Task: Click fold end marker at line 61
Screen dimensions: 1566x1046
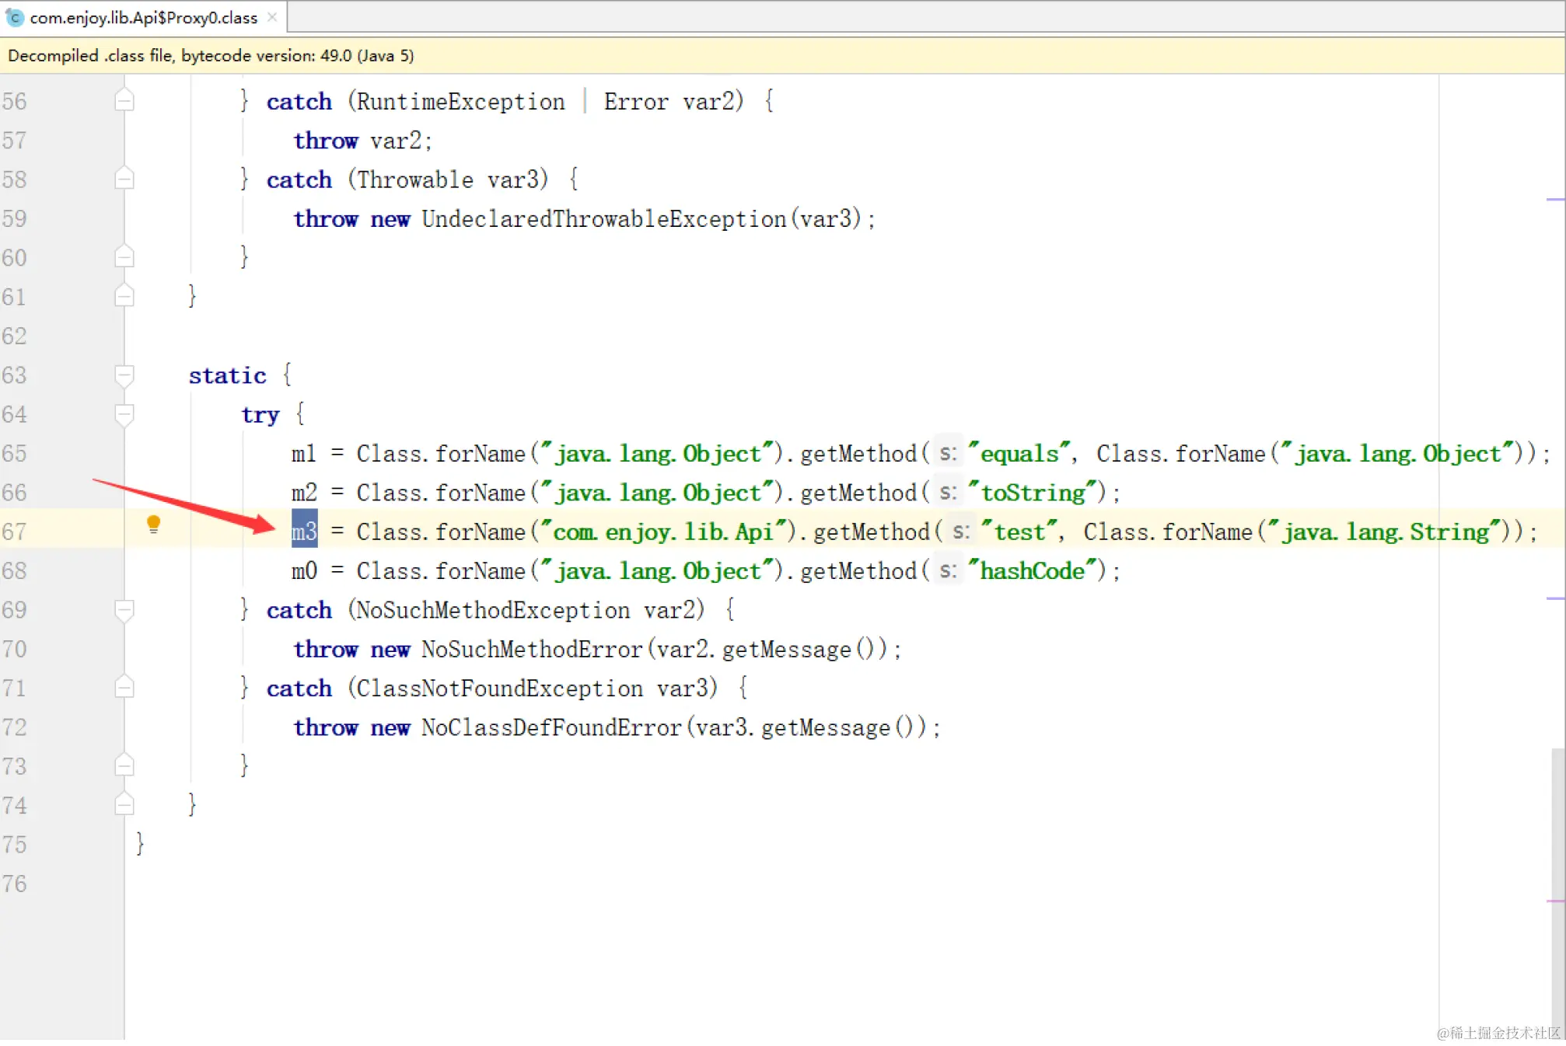Action: (x=124, y=296)
